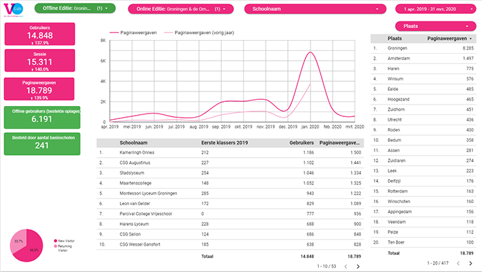This screenshot has height=272, width=482.
Task: Go to previous page of schools table
Action: 346,266
